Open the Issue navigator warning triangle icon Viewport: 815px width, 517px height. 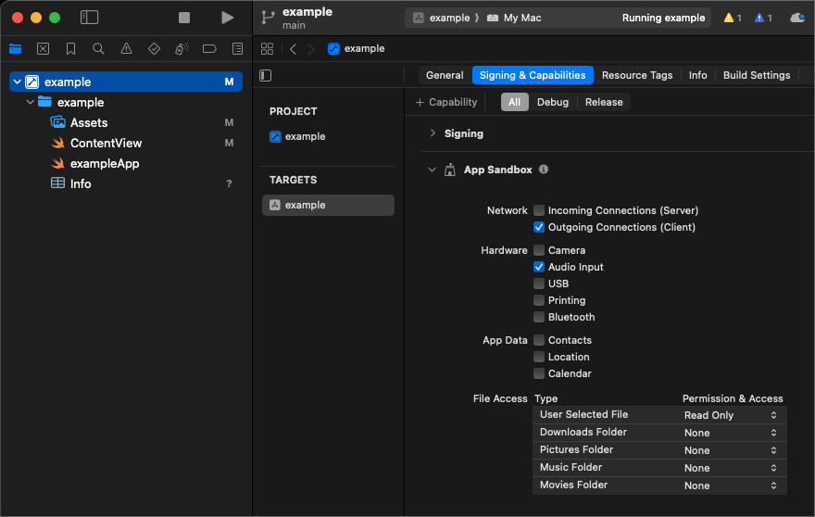126,48
